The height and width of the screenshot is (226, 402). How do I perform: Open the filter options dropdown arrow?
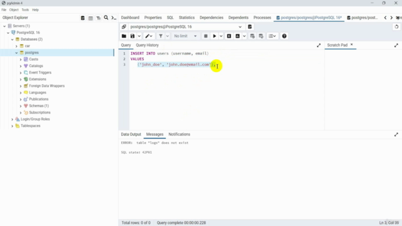pyautogui.click(x=168, y=36)
